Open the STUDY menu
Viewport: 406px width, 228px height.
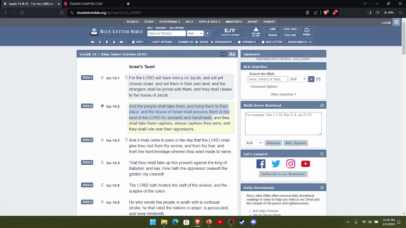tap(149, 22)
